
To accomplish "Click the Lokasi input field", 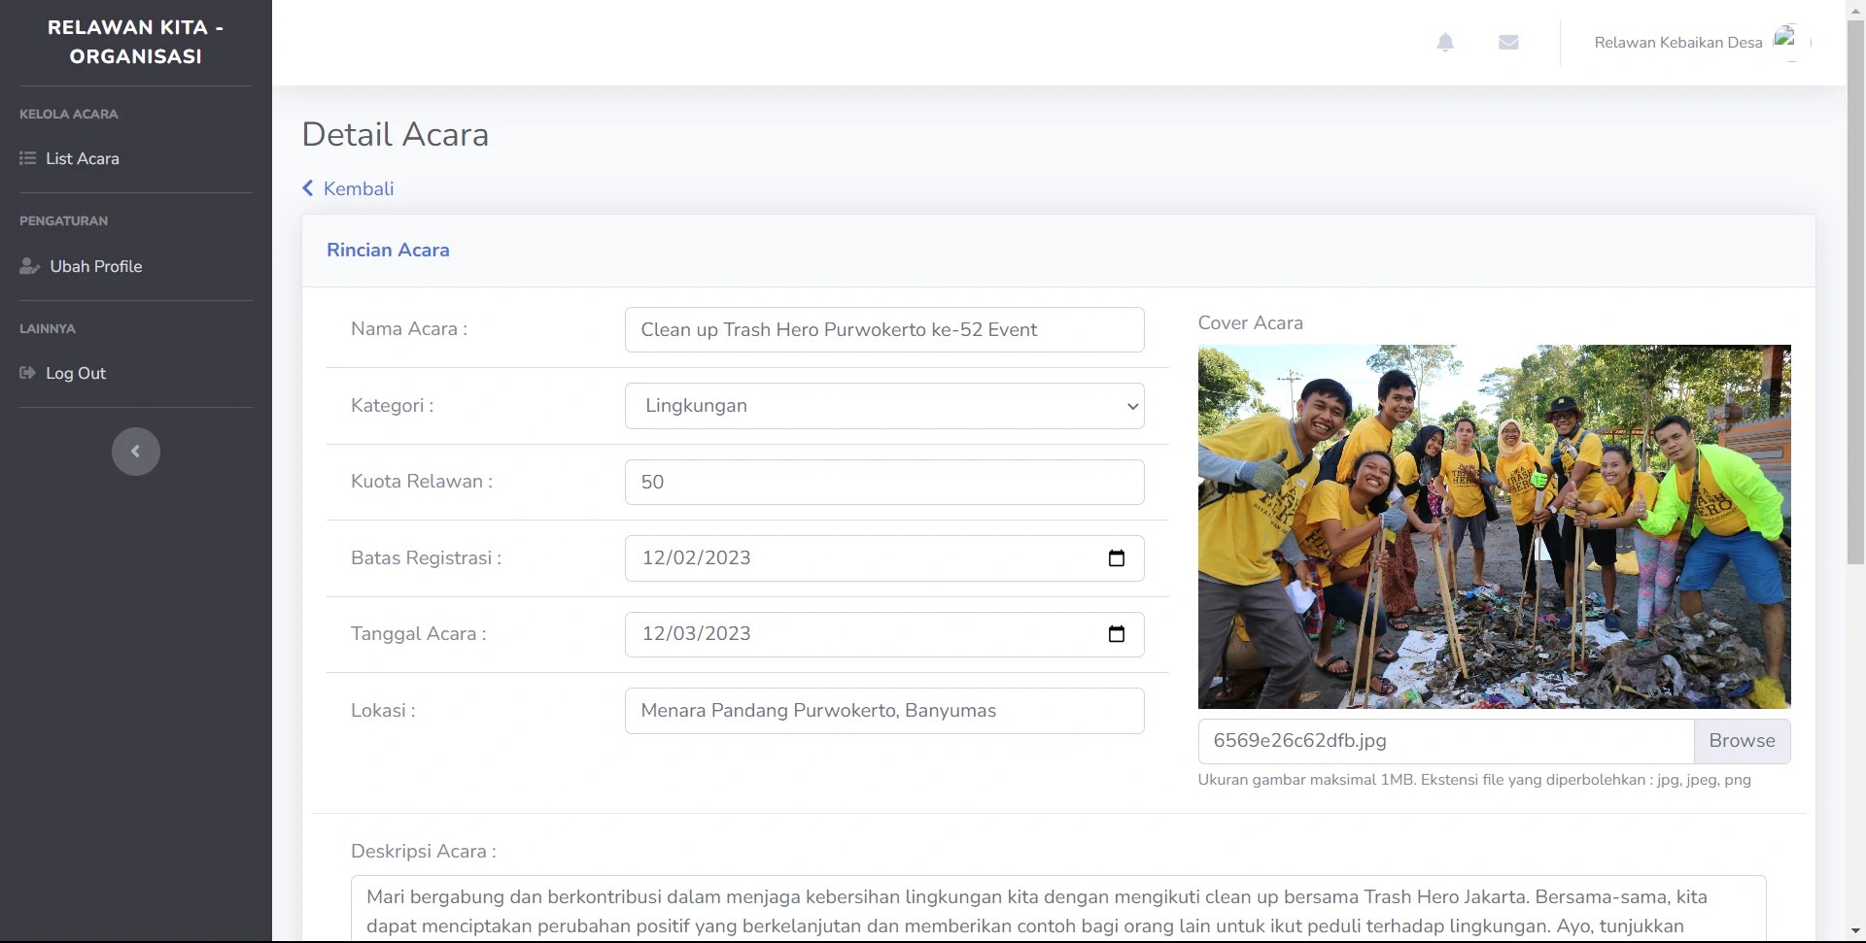I will pos(884,711).
